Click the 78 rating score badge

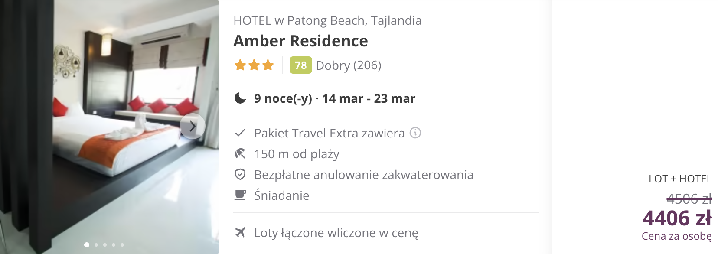click(300, 65)
